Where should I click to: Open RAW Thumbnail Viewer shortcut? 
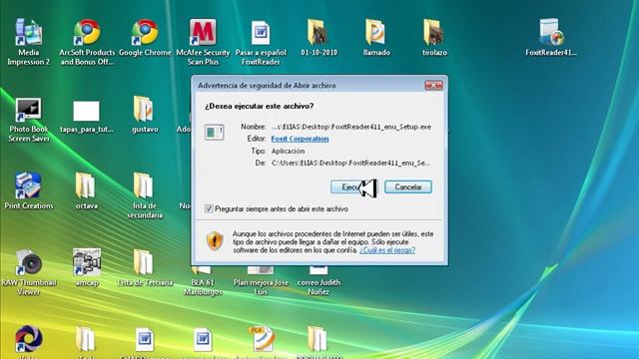pyautogui.click(x=29, y=271)
